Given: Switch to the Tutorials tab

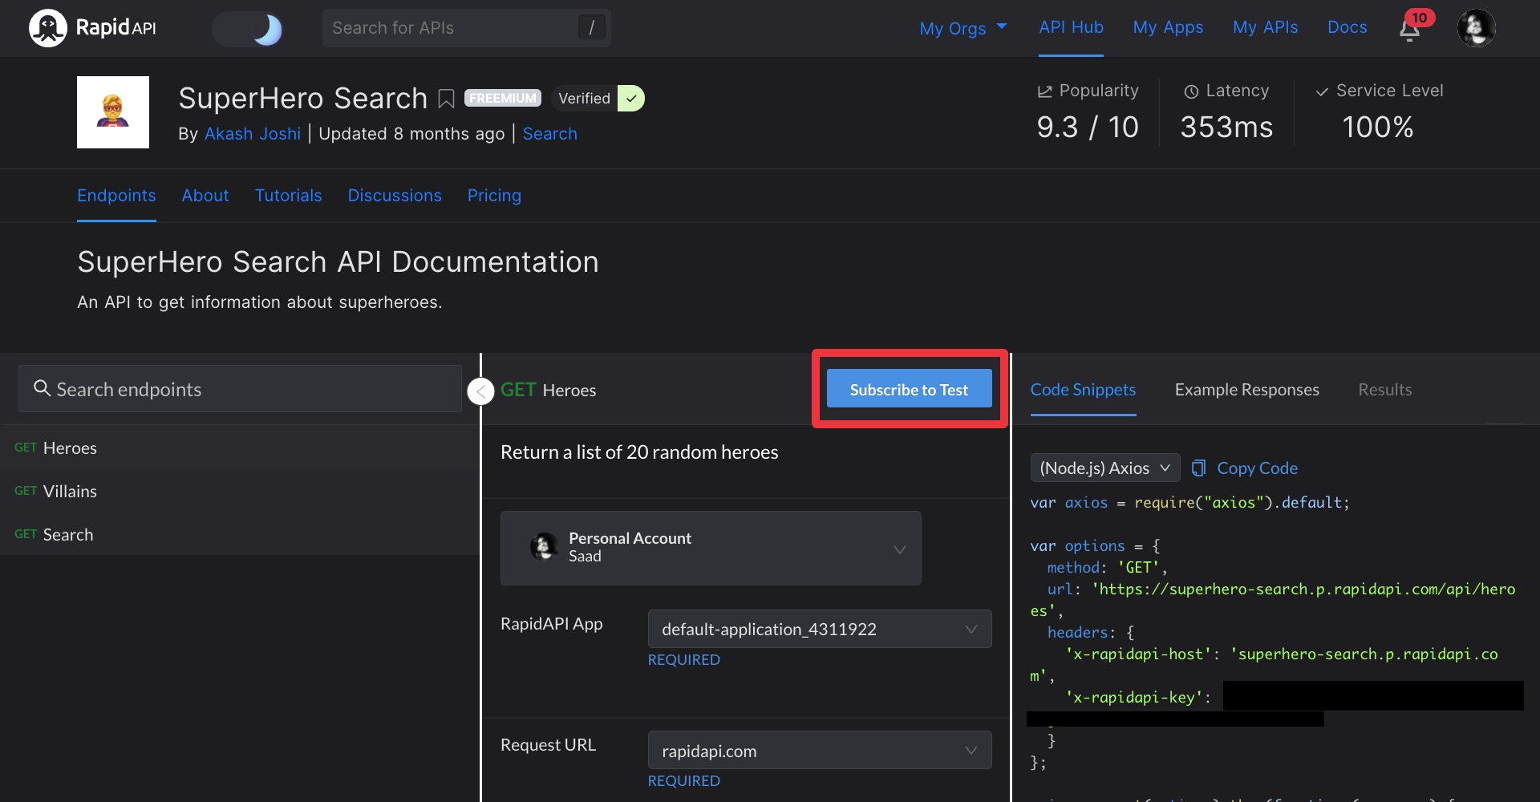Looking at the screenshot, I should click(x=288, y=196).
